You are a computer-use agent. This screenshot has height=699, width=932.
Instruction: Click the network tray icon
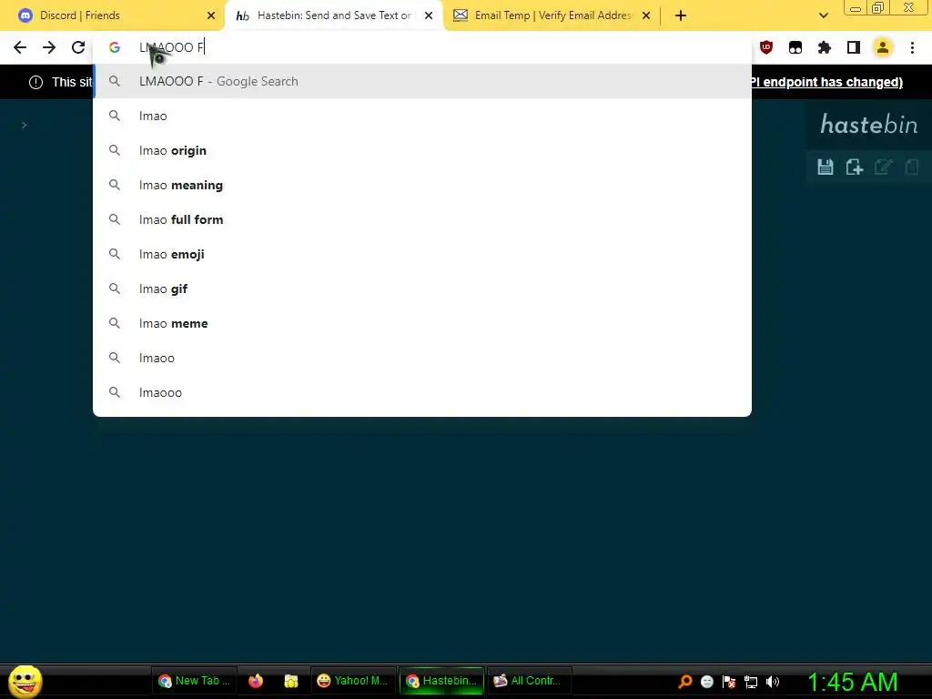(751, 682)
